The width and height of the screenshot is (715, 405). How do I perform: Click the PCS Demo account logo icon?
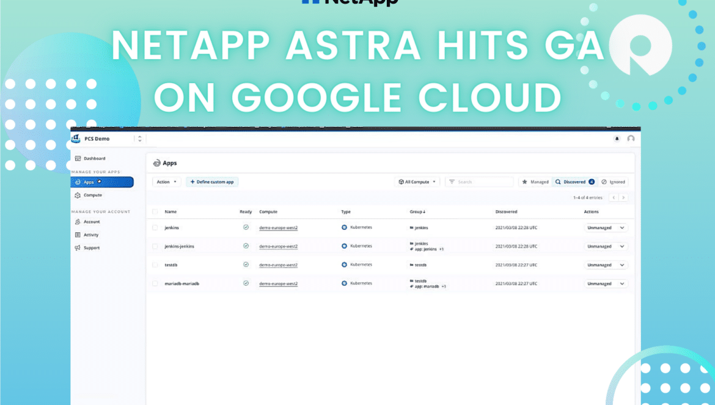tap(76, 139)
